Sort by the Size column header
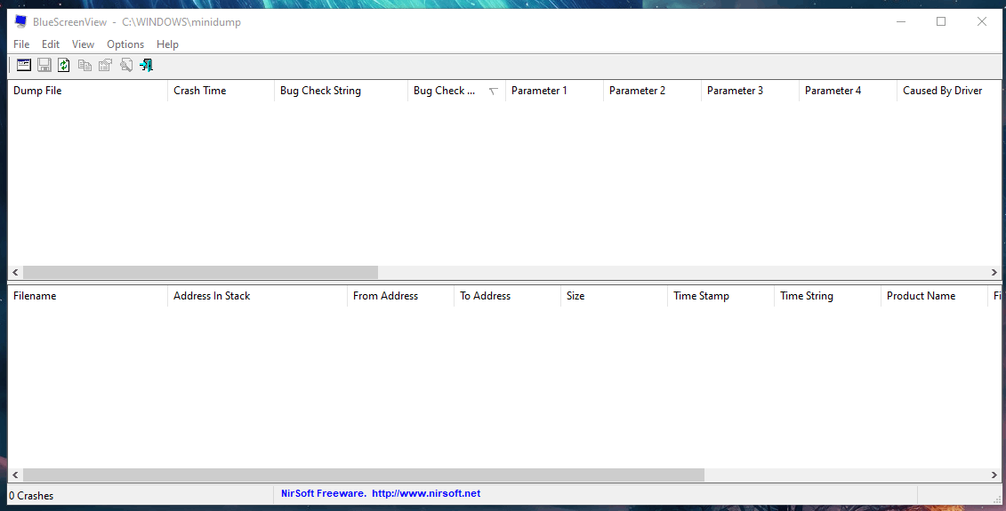This screenshot has width=1006, height=511. (614, 296)
